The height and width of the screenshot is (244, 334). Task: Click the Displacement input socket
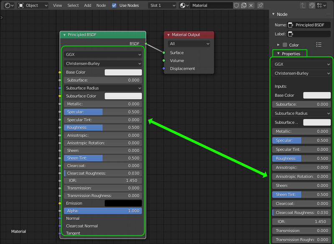(x=164, y=68)
